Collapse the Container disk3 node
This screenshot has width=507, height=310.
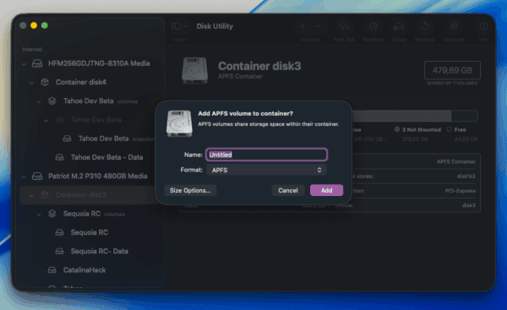tap(31, 195)
